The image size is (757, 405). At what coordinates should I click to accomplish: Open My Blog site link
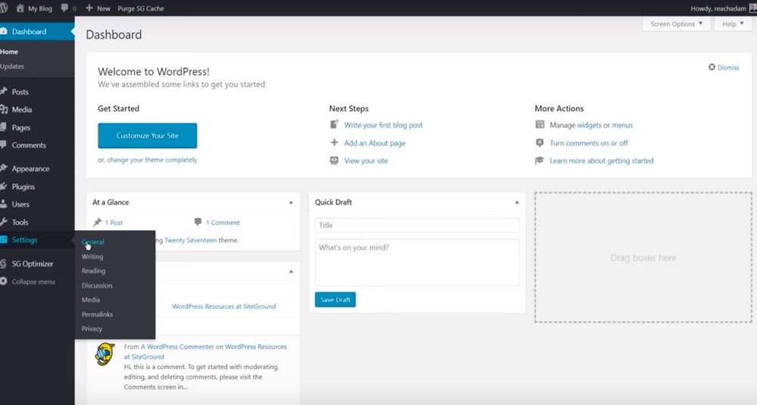[x=34, y=8]
